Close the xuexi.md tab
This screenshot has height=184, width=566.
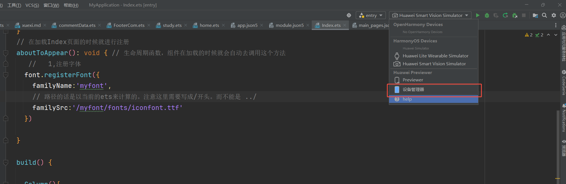pyautogui.click(x=45, y=25)
